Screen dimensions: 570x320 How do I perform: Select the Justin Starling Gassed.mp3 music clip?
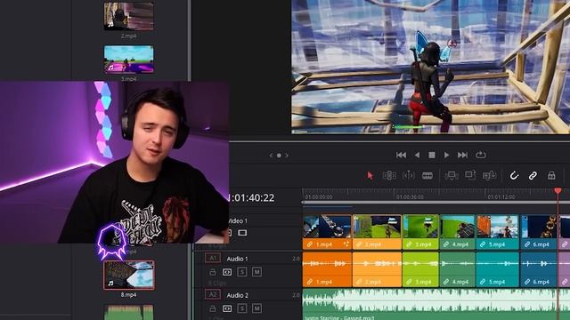[436, 304]
